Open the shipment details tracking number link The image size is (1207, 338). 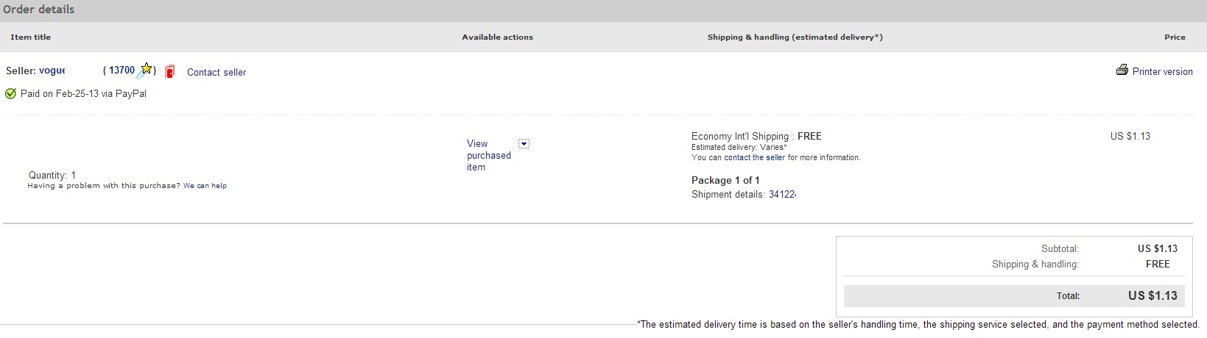782,195
